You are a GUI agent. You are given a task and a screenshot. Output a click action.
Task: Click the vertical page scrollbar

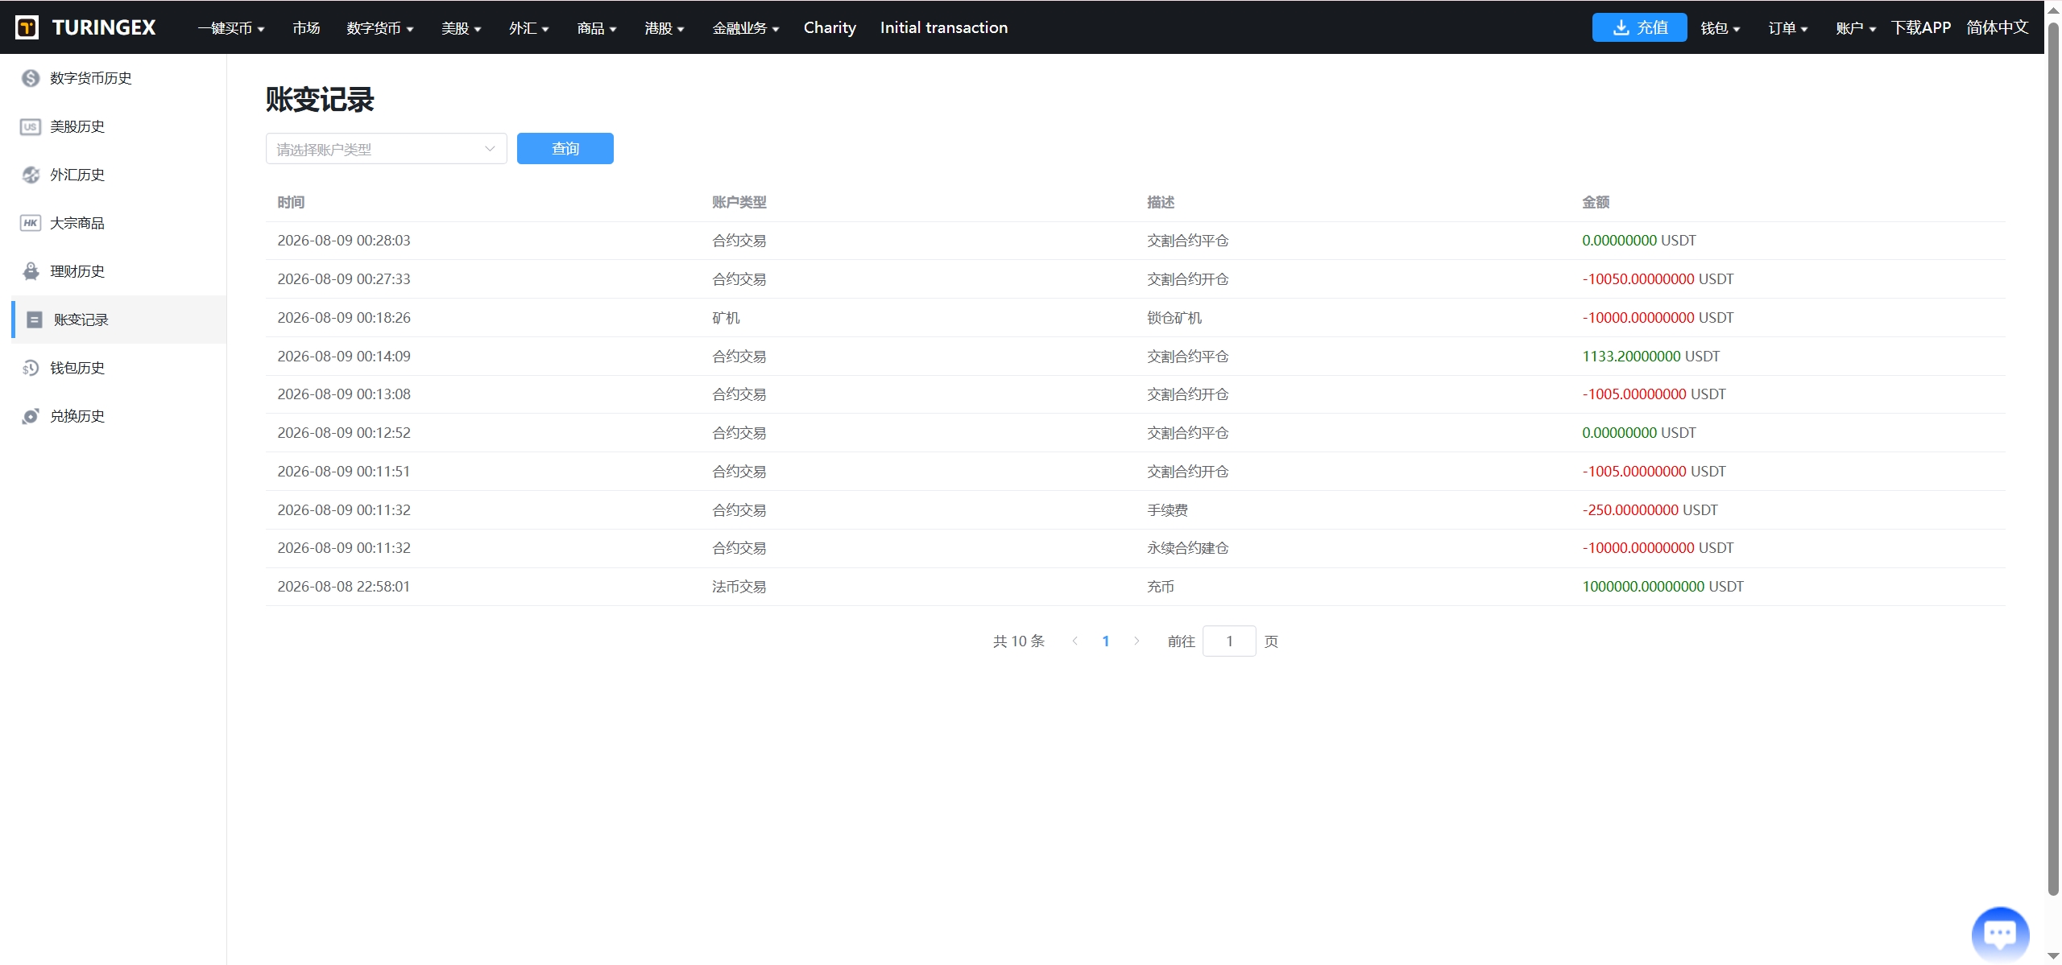point(2053,459)
